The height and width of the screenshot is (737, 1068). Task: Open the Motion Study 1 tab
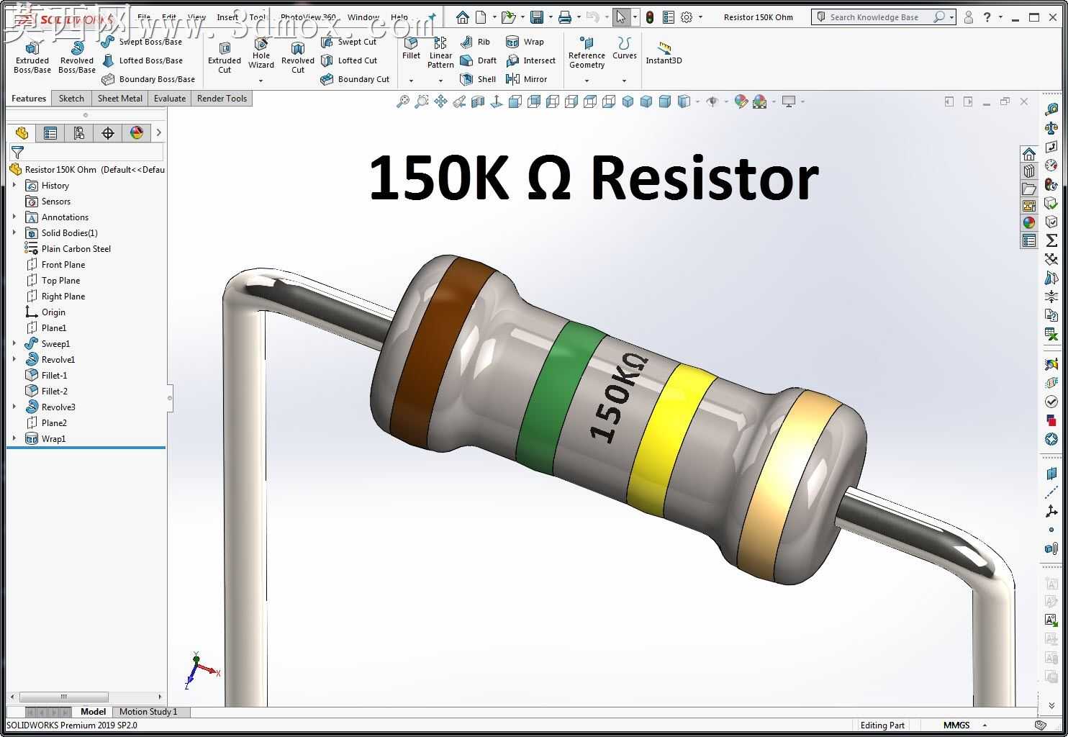tap(148, 712)
